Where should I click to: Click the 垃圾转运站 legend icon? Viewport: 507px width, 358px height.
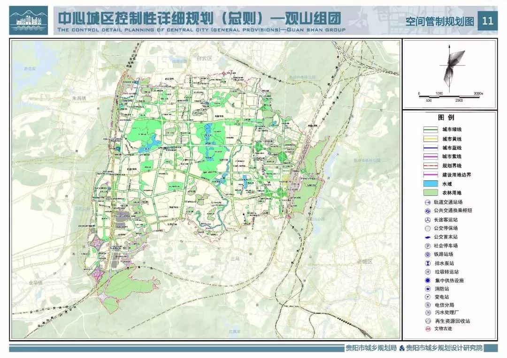[x=428, y=272]
